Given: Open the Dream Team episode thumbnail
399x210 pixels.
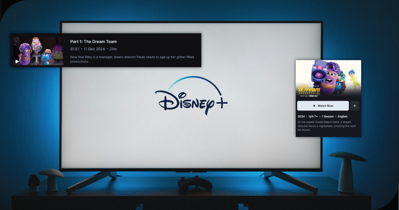Looking at the screenshot, I should point(39,50).
